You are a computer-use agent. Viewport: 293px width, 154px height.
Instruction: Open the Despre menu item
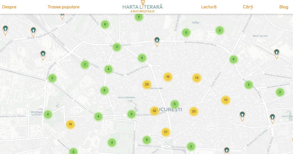coord(9,7)
